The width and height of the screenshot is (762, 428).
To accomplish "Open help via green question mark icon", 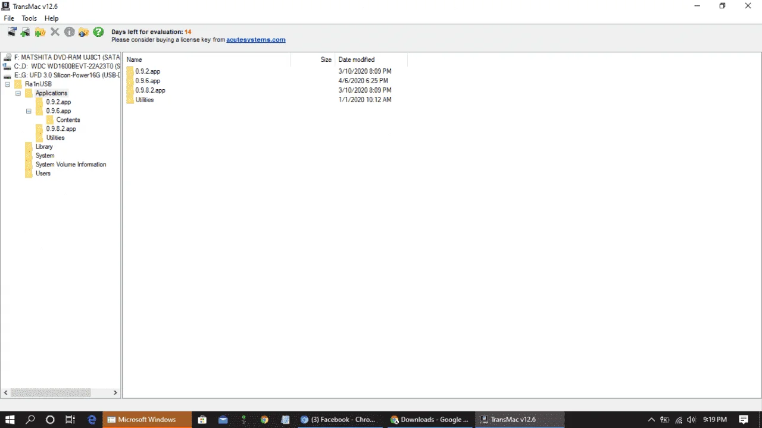I will pyautogui.click(x=98, y=32).
